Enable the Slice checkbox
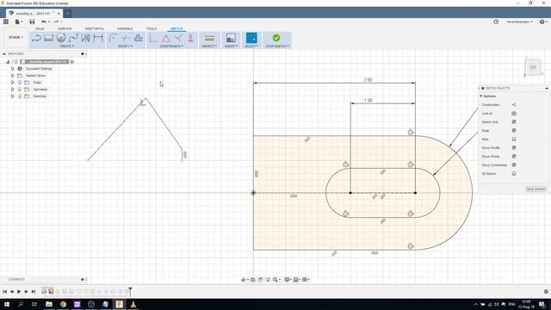 (514, 139)
